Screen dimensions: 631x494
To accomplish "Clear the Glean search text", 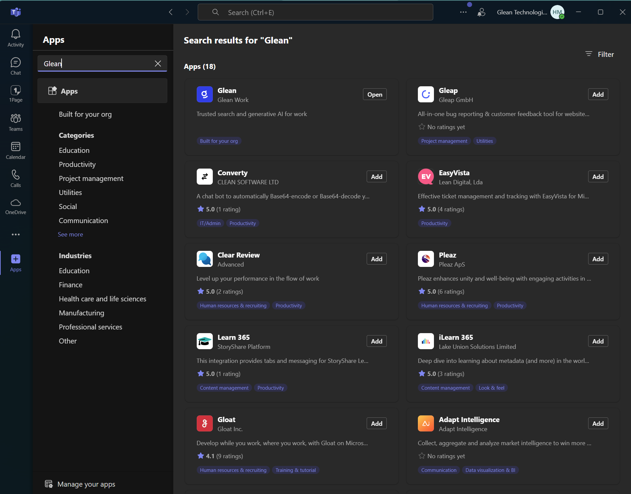I will point(158,64).
